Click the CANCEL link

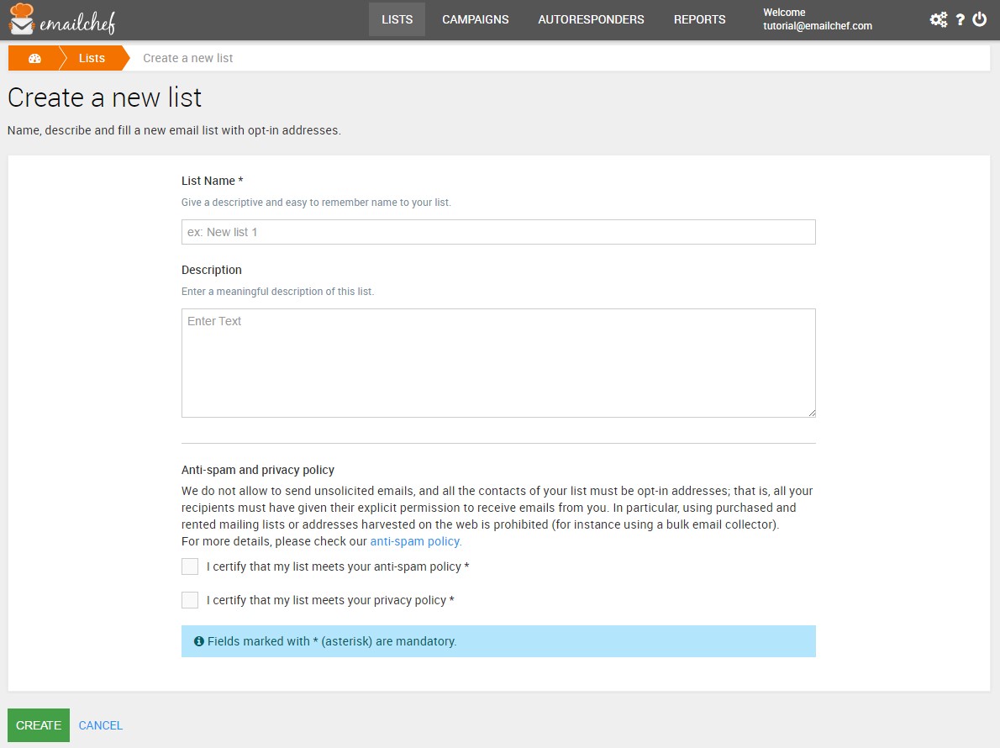[x=100, y=725]
